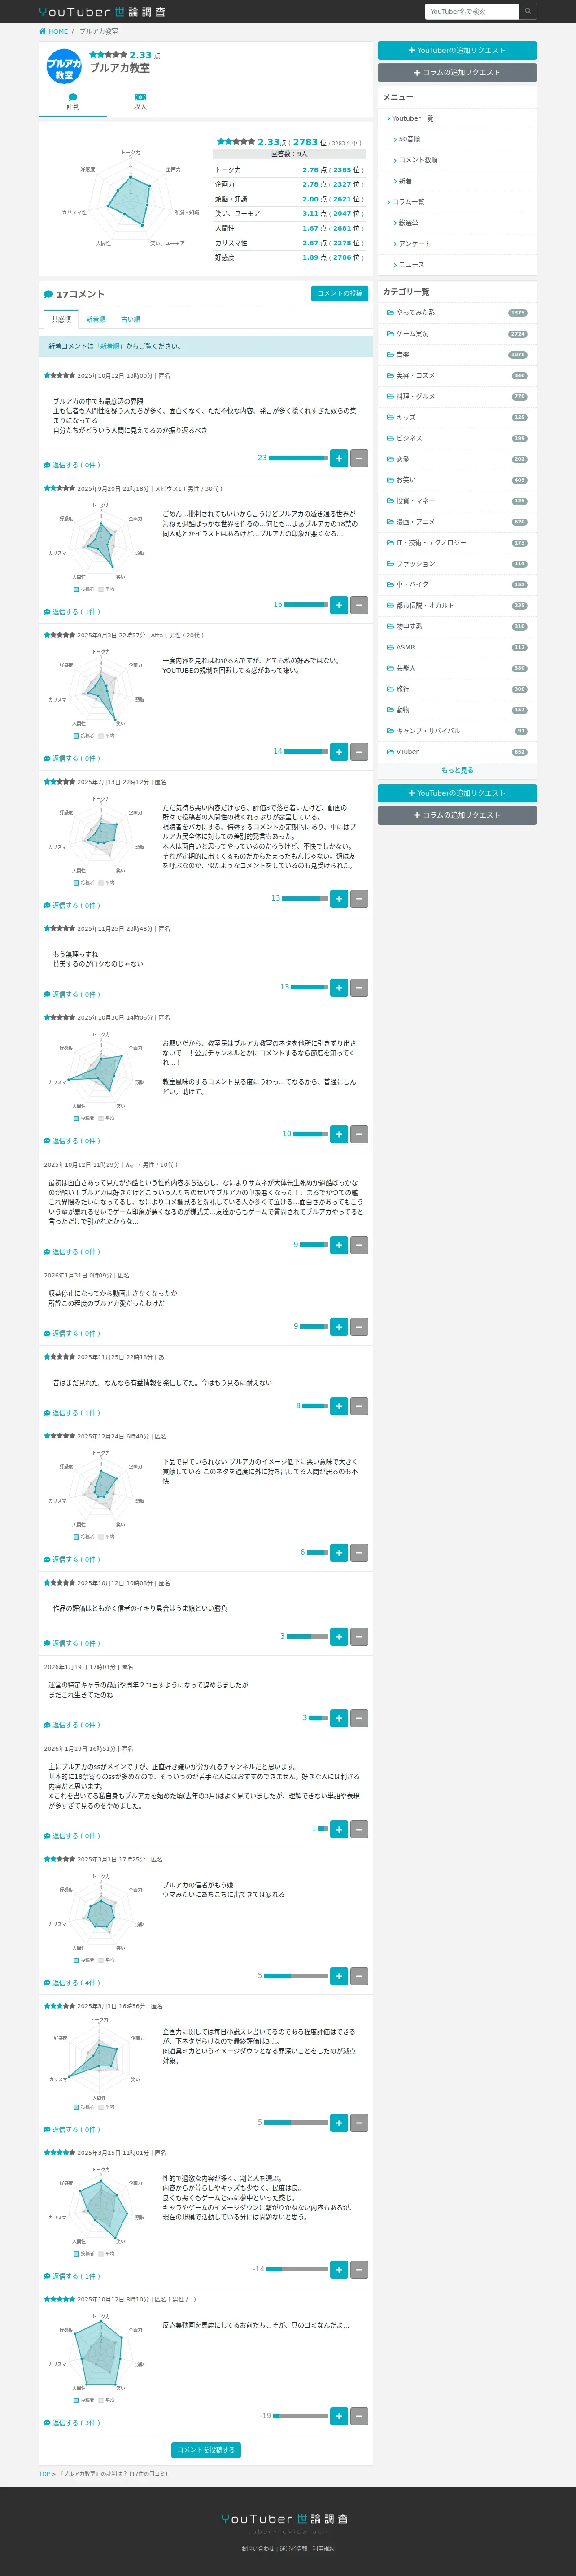Switch to the 収入 tab
The image size is (576, 2576).
click(x=140, y=101)
